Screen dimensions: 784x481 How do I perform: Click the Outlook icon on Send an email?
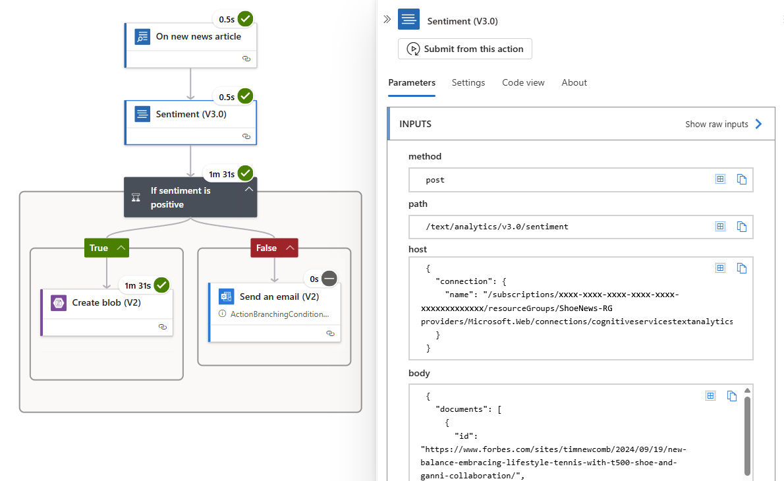[x=225, y=297]
